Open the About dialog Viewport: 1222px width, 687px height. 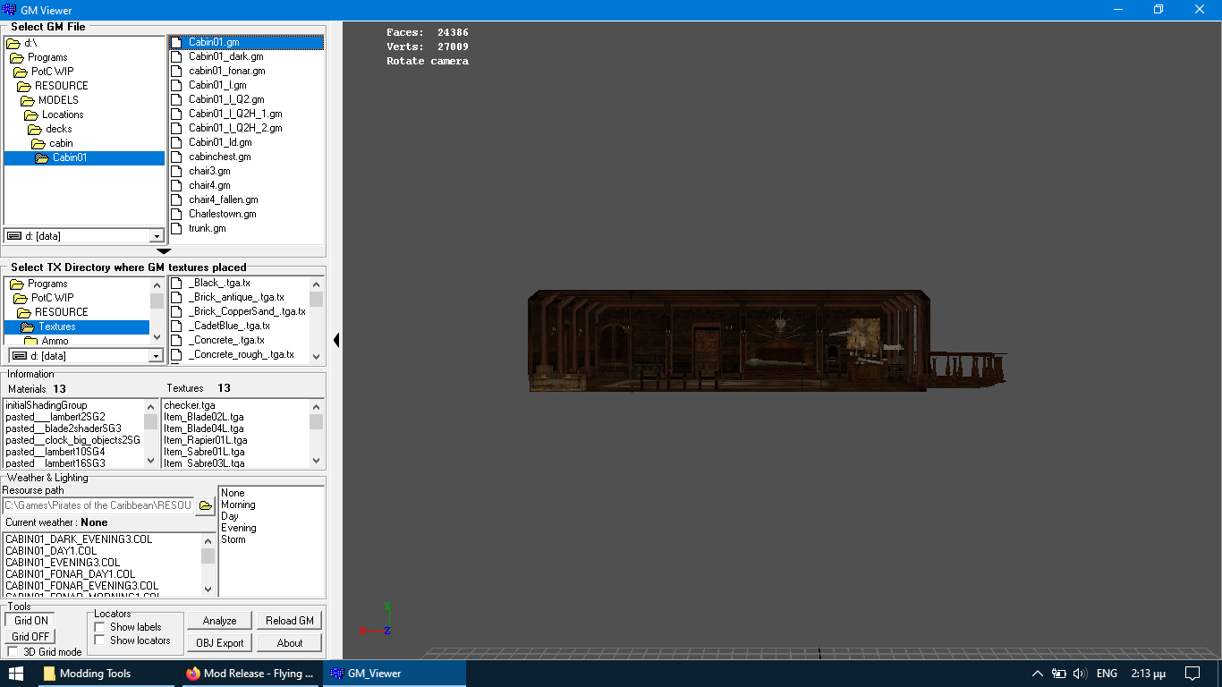point(290,642)
